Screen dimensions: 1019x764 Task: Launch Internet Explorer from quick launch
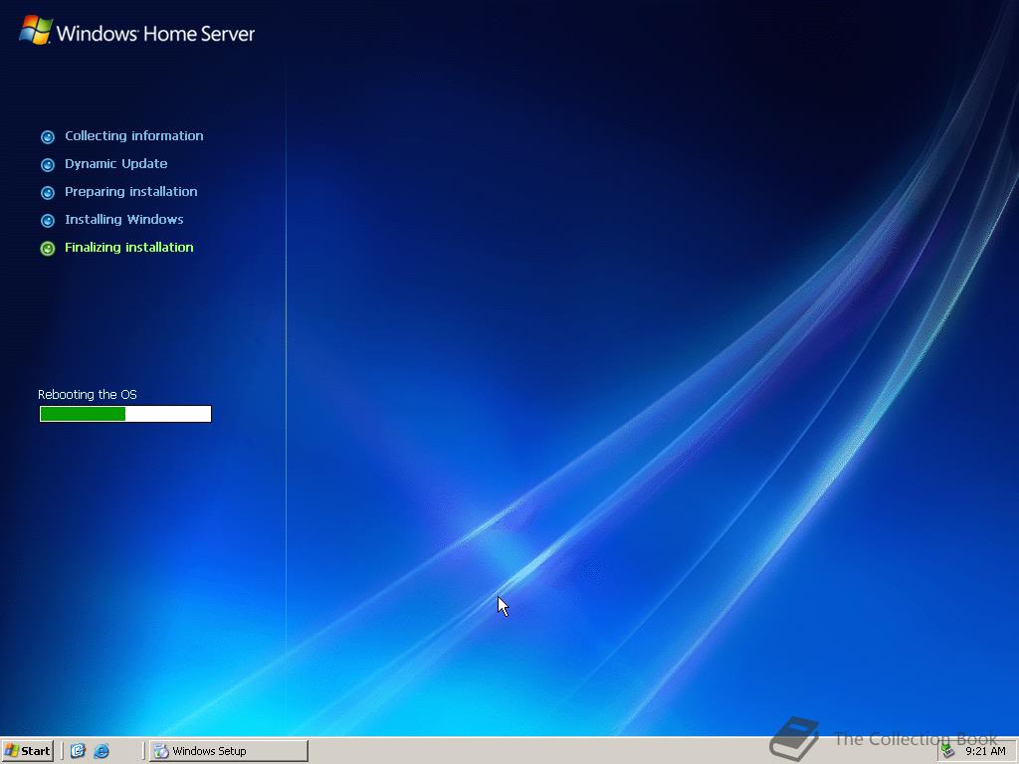pos(102,751)
